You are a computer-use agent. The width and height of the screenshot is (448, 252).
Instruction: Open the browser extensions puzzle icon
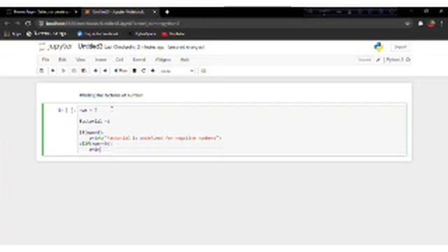421,23
